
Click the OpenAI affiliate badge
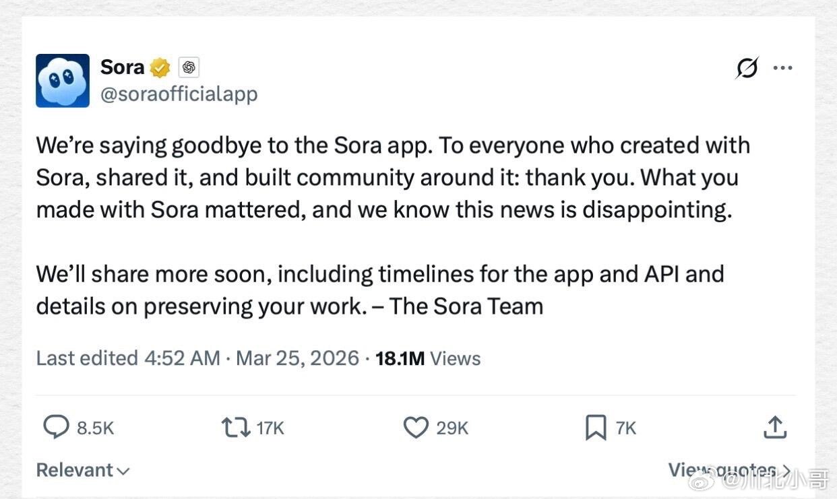click(189, 67)
